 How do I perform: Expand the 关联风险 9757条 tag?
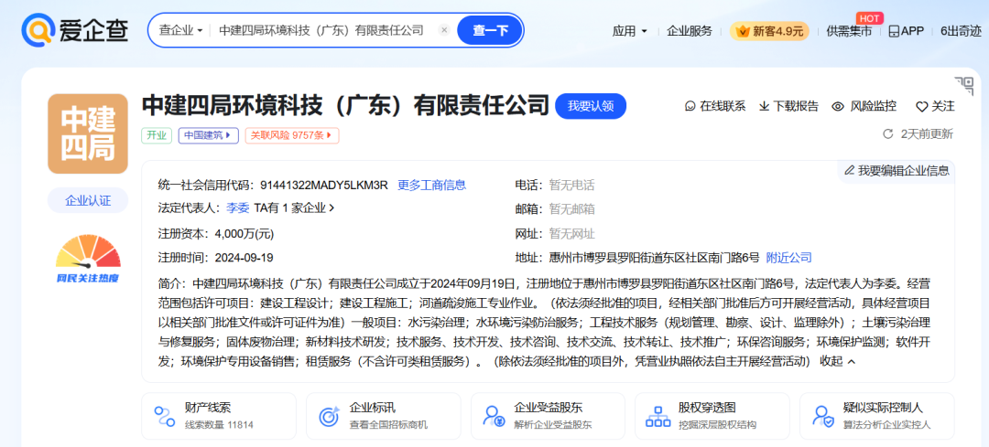coord(292,134)
